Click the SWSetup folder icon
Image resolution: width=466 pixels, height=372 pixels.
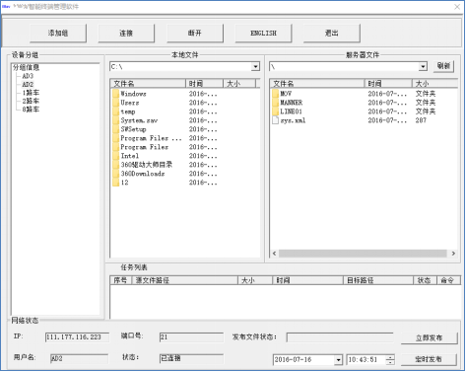tap(115, 129)
